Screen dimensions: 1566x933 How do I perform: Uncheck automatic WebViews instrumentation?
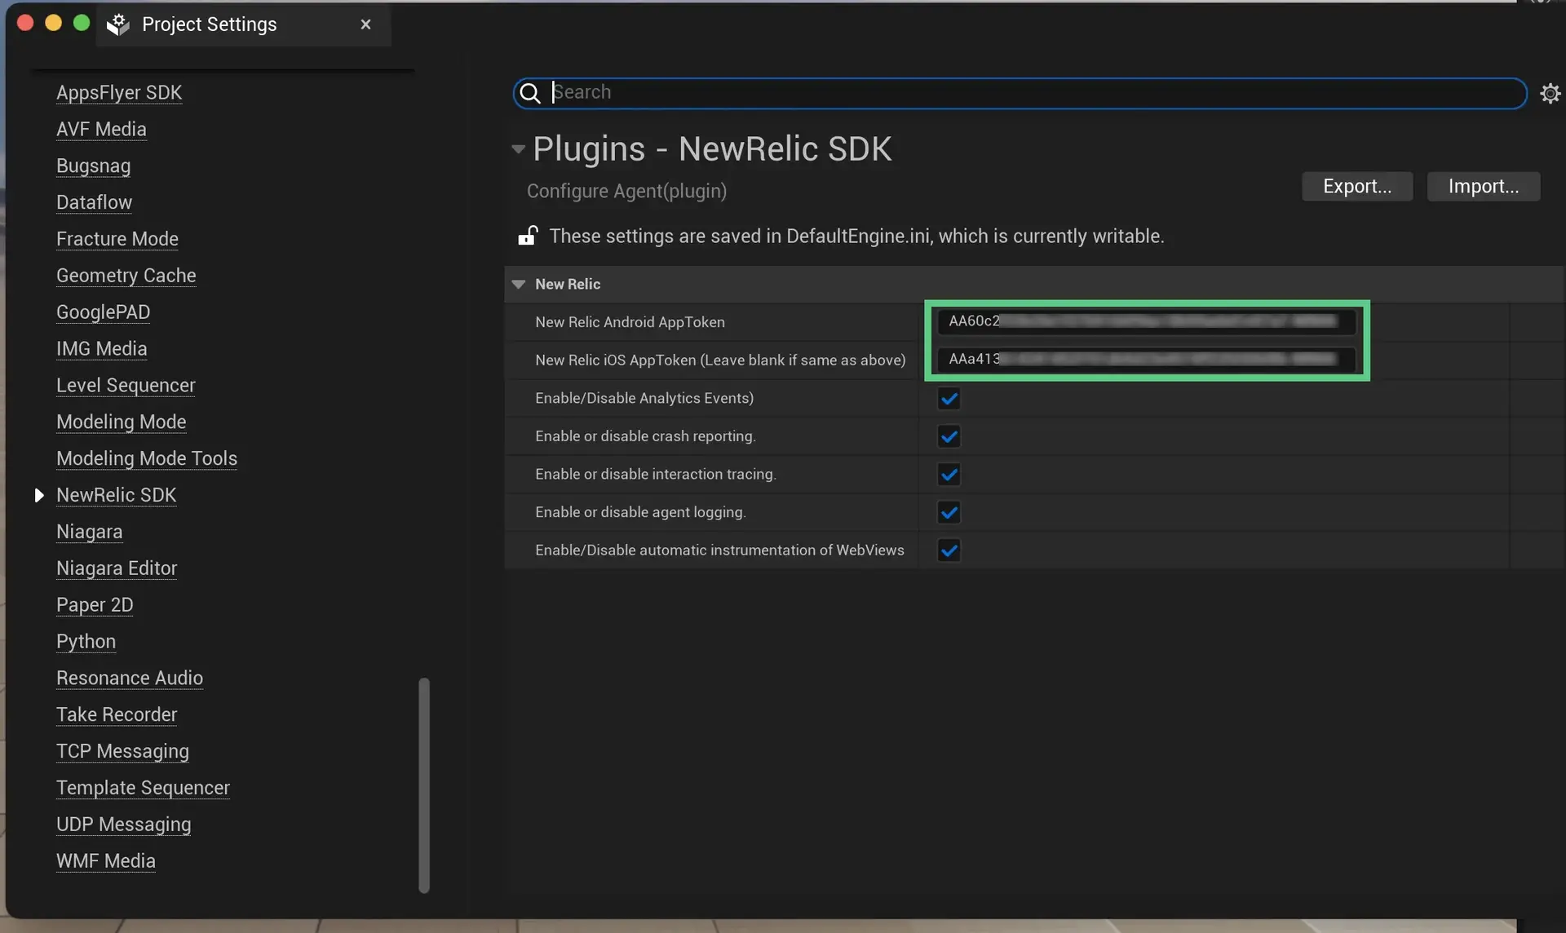click(949, 551)
